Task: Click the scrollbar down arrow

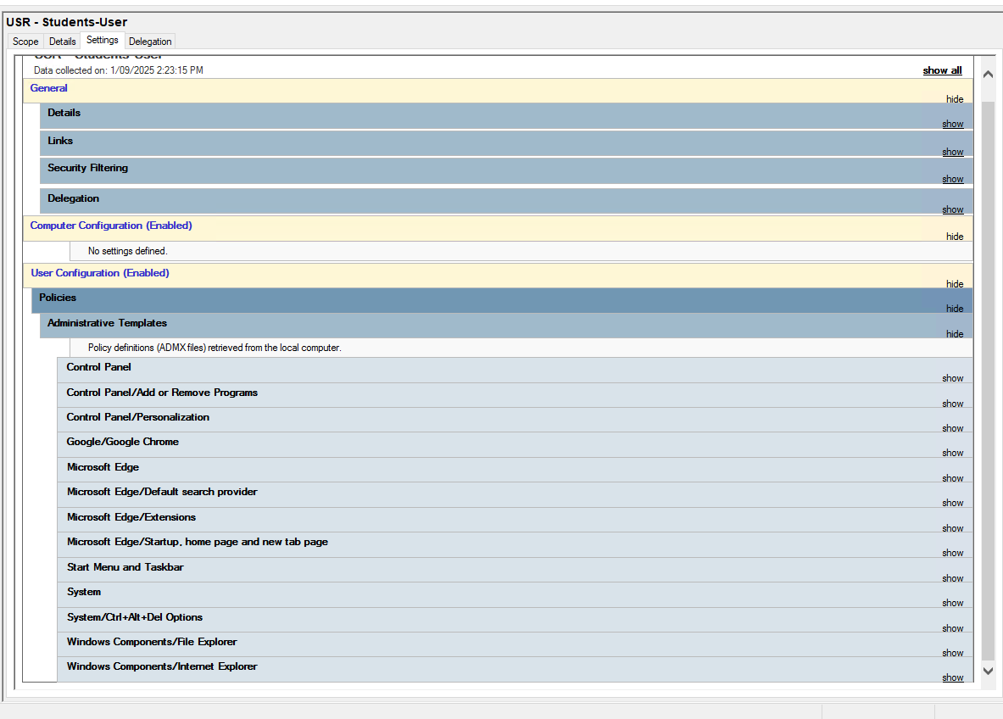Action: (x=988, y=671)
